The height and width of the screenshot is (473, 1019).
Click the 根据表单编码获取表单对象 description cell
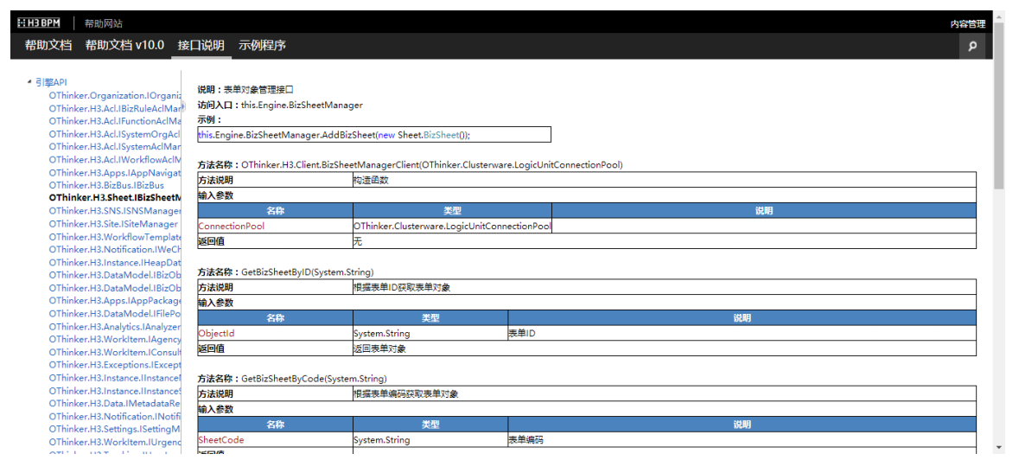pos(664,393)
